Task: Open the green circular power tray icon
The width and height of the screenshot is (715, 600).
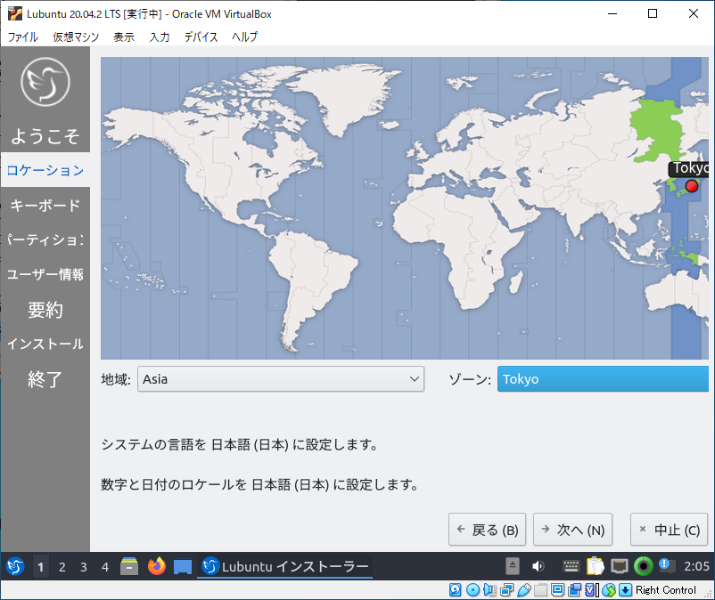Action: click(644, 566)
